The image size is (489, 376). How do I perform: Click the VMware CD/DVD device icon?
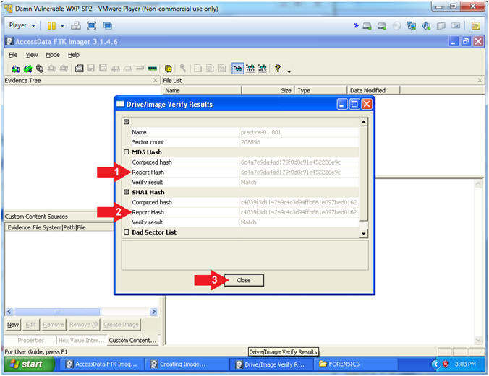click(396, 26)
